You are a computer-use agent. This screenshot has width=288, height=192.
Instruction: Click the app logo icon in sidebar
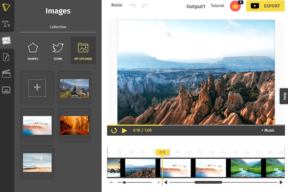pos(6,7)
